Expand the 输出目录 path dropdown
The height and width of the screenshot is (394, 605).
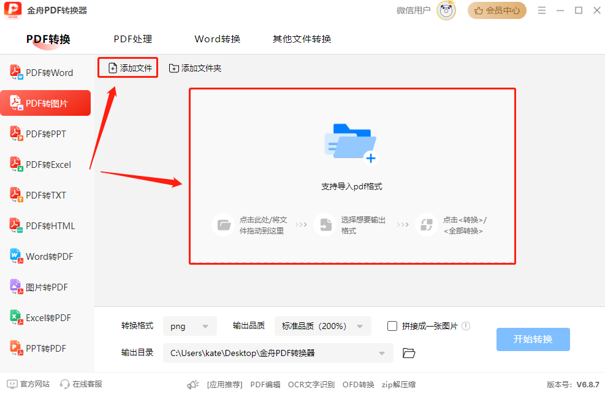[382, 353]
